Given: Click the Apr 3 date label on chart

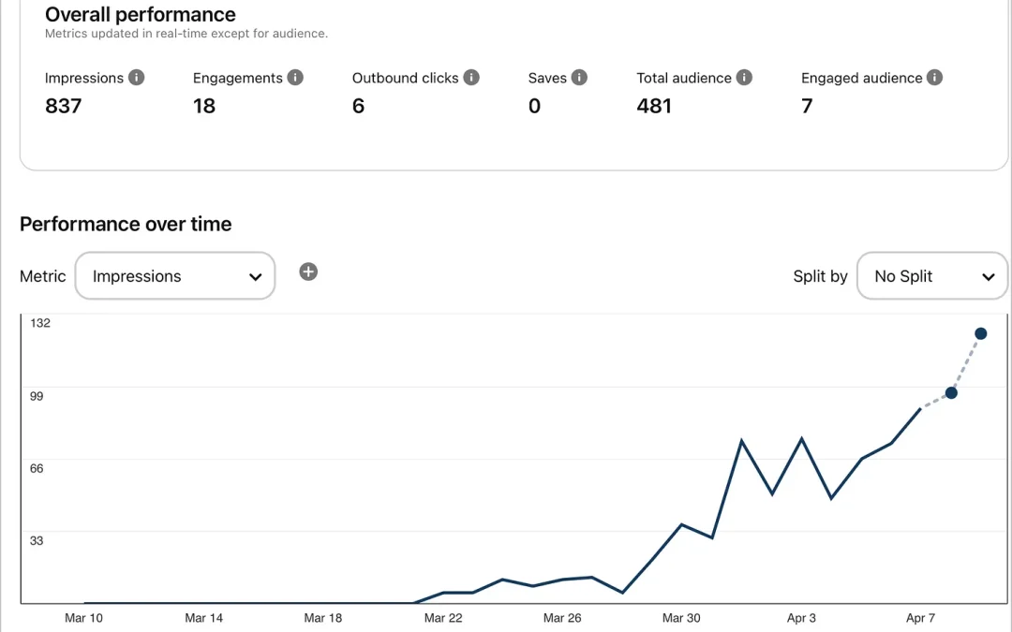Looking at the screenshot, I should 801,618.
